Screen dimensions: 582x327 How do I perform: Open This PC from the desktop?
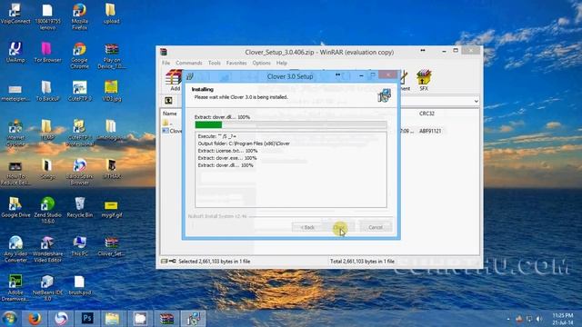point(79,246)
